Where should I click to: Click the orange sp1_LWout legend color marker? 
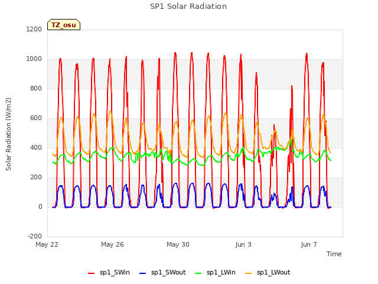(248, 273)
